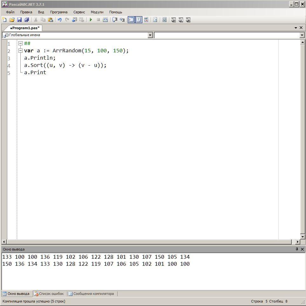Viewport: 306px width, 306px height.
Task: Pin the output window panel
Action: tap(297, 249)
